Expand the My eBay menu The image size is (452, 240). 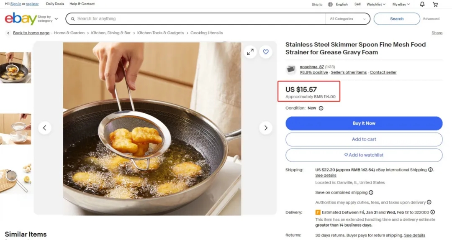401,5
